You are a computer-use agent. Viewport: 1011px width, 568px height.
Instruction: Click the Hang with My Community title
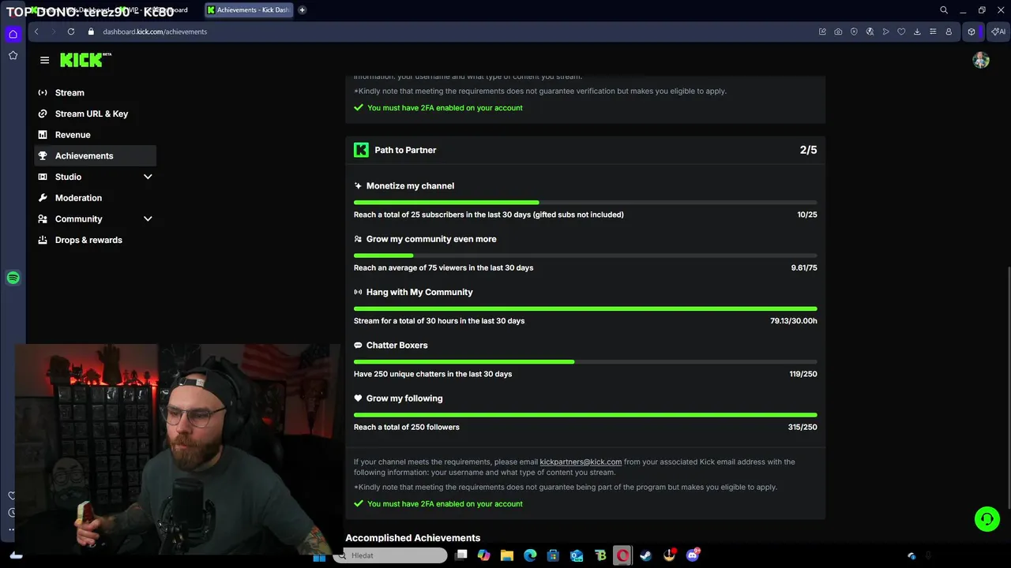pyautogui.click(x=419, y=292)
